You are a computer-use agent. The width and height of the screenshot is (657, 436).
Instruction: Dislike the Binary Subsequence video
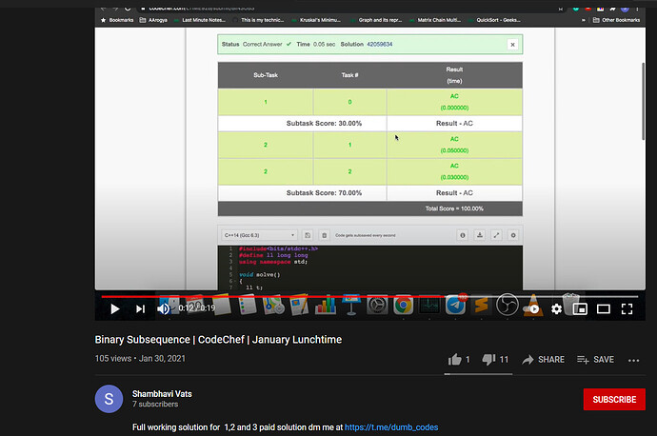point(495,359)
